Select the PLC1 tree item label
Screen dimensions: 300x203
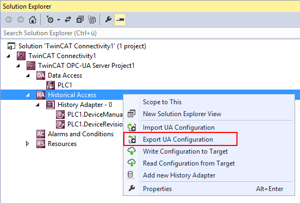point(65,85)
